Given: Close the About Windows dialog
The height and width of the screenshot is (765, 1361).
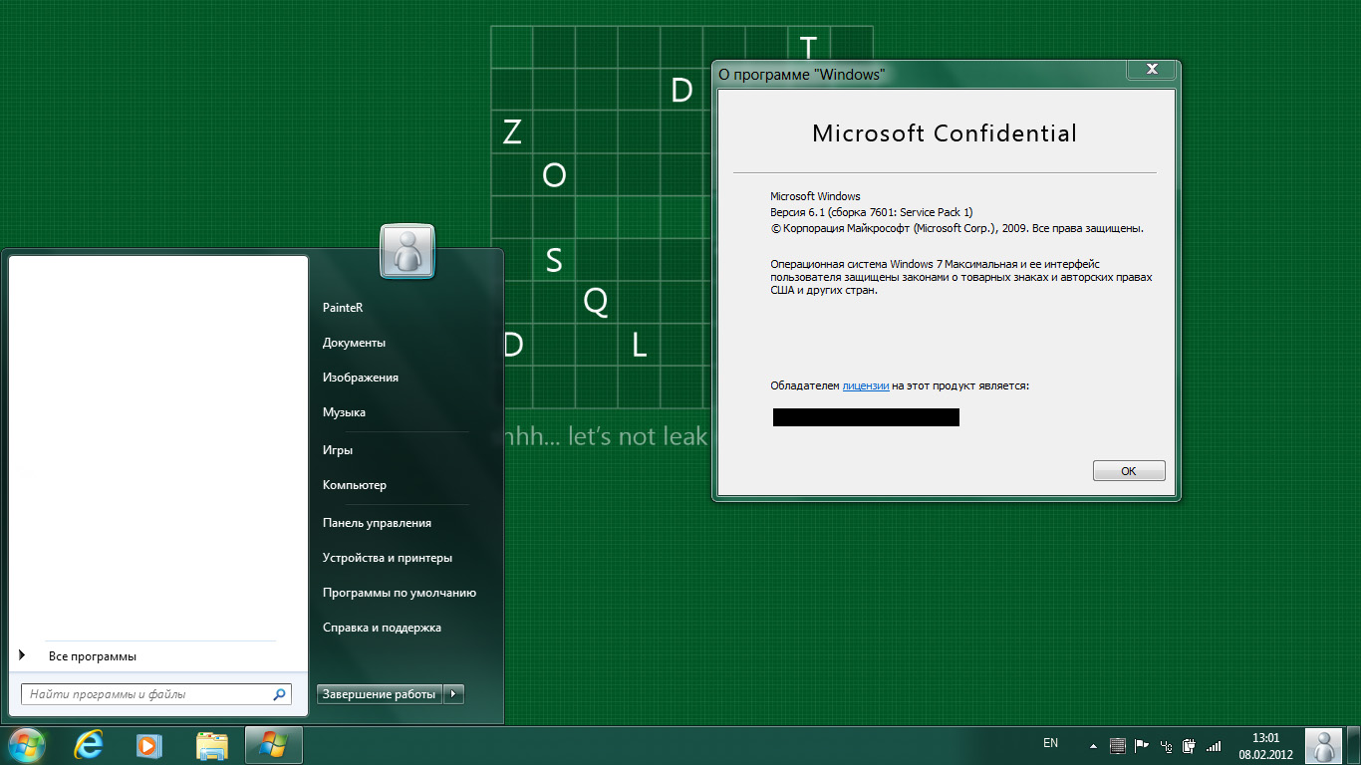Looking at the screenshot, I should click(1152, 69).
